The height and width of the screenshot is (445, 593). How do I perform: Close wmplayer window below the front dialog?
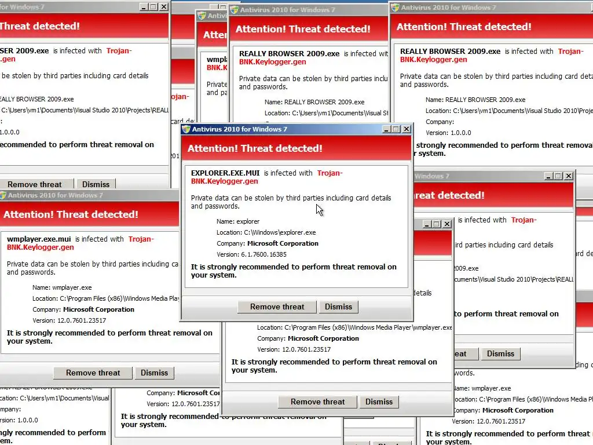[447, 224]
